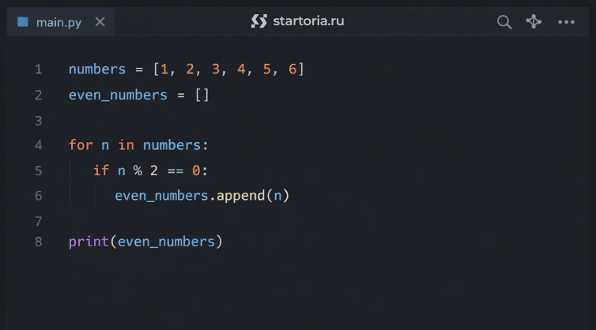Click 'even_numbers' on line 6
Viewport: 596px width, 330px height.
click(x=161, y=196)
